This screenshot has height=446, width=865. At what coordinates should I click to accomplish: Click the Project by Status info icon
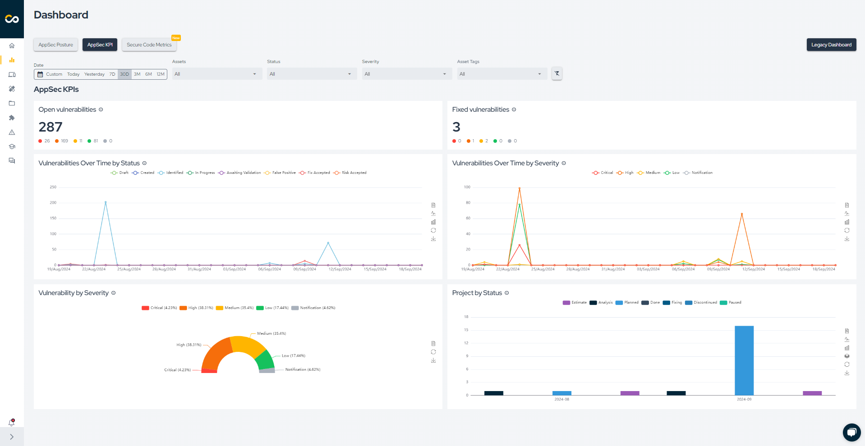click(x=507, y=293)
